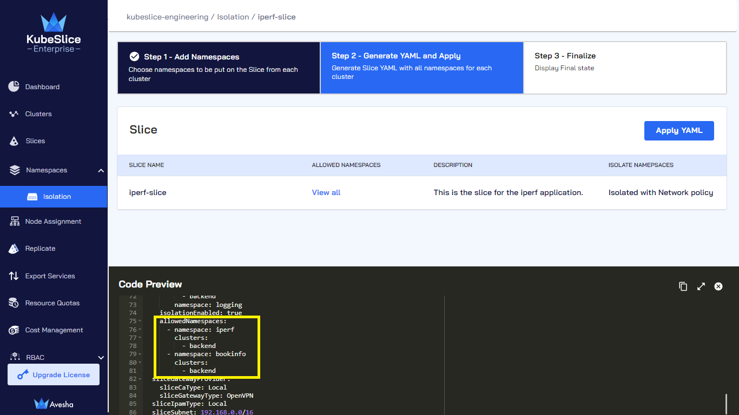Open the Node Assignment page

(x=54, y=222)
